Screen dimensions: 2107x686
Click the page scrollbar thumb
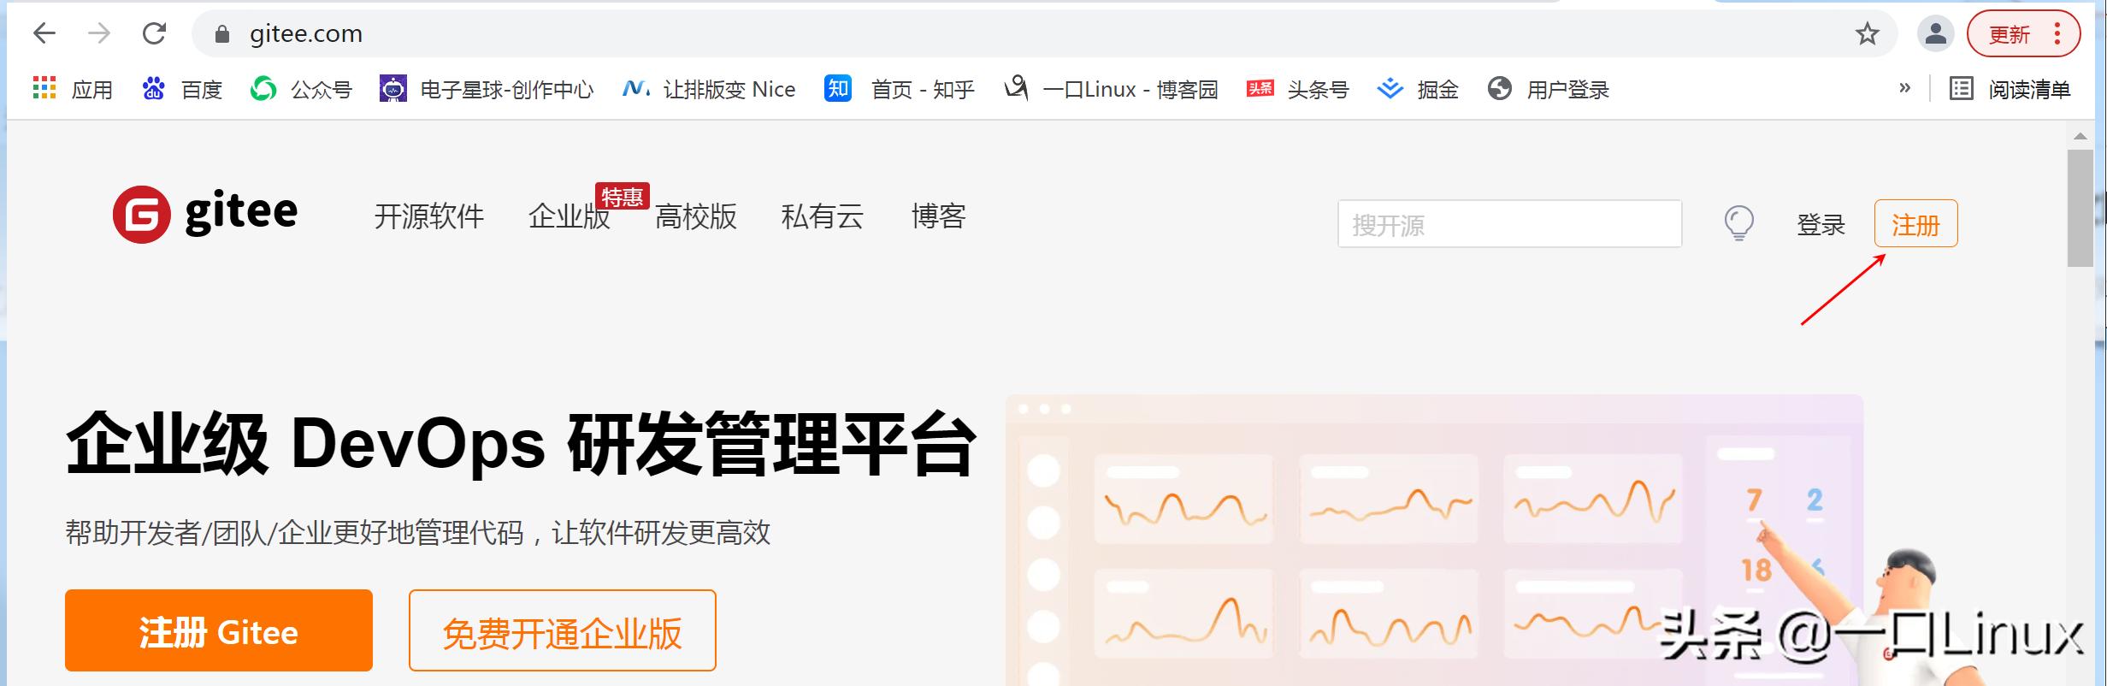[x=2080, y=209]
